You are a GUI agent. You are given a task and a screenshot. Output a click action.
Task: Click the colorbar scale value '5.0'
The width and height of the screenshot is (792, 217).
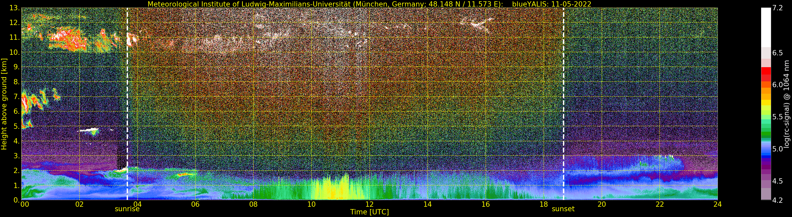(777, 149)
